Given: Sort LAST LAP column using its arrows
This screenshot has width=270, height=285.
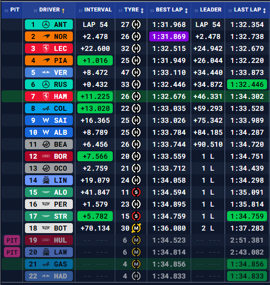Looking at the screenshot, I should (x=265, y=10).
